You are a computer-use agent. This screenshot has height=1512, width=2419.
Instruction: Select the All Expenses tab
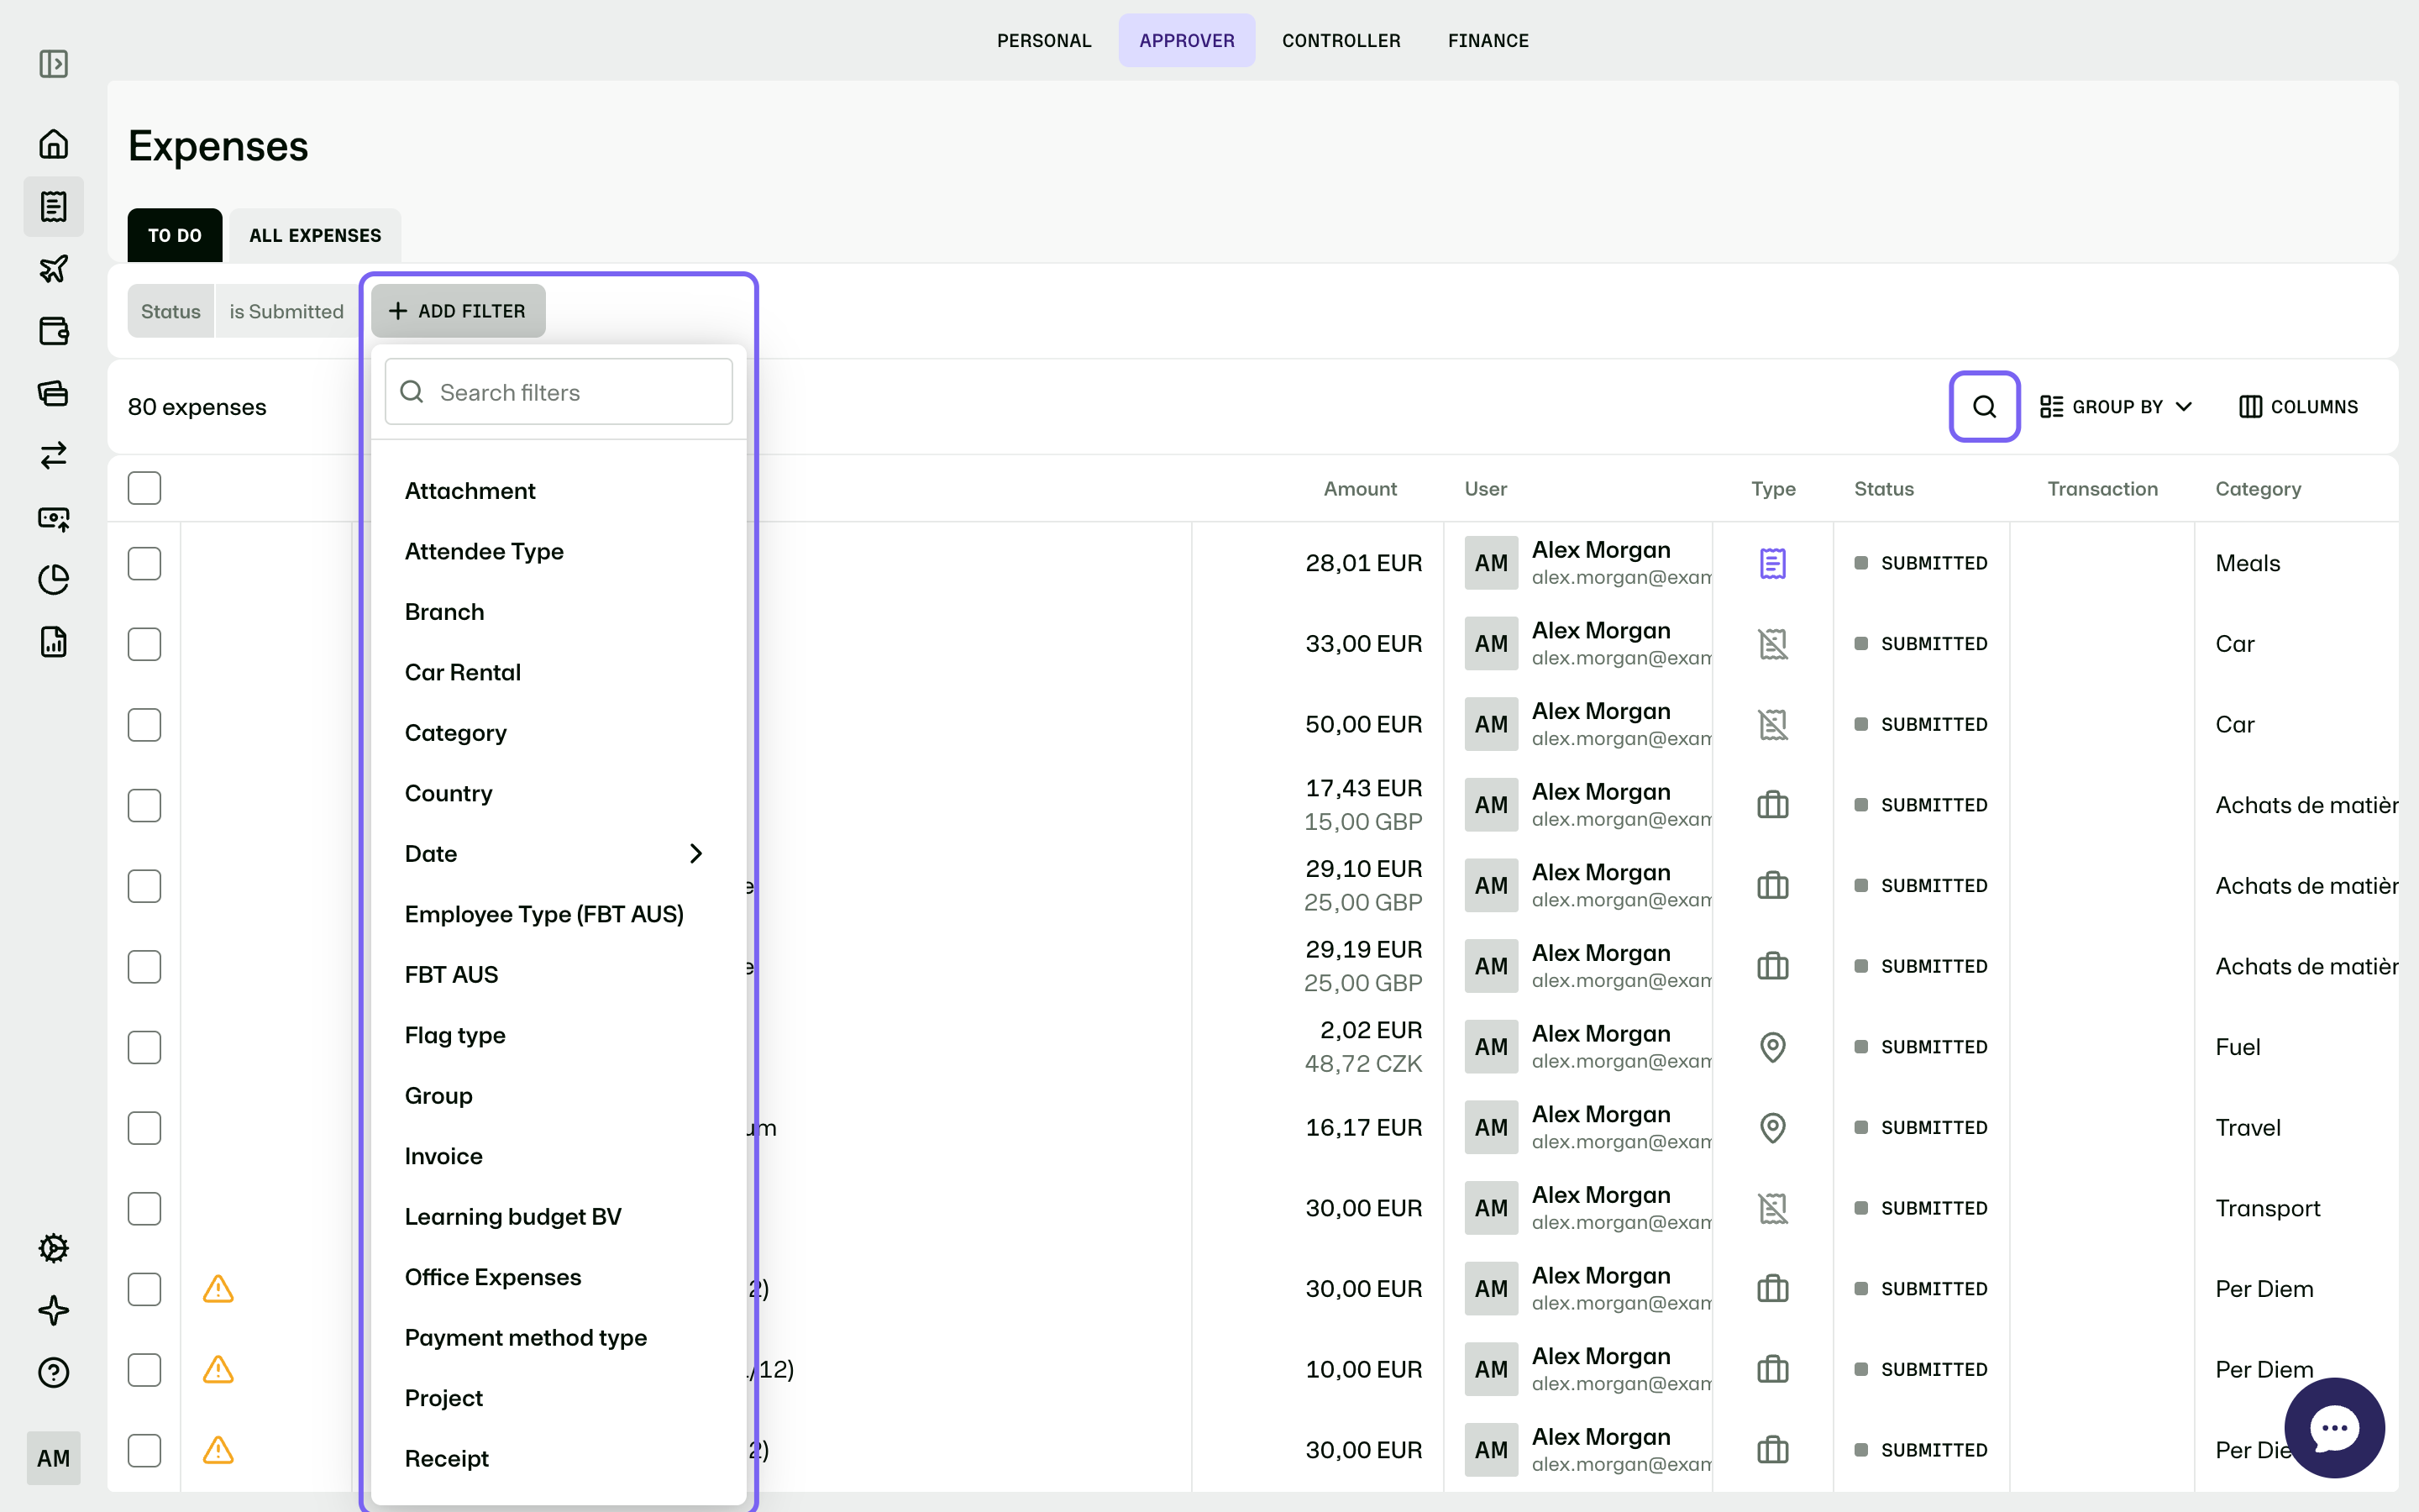tap(315, 235)
